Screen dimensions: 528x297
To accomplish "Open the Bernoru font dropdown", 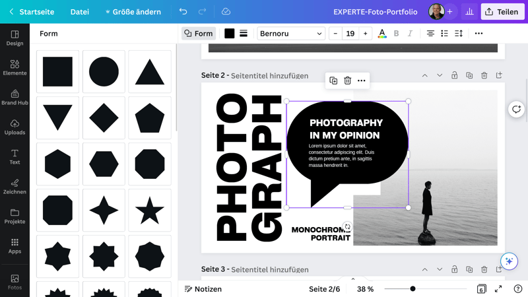I will 290,34.
